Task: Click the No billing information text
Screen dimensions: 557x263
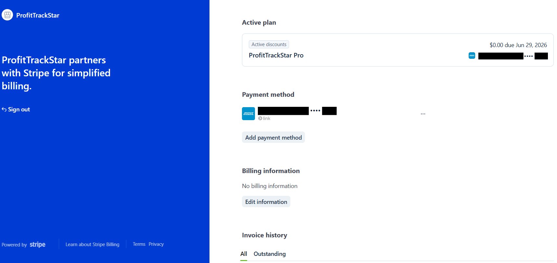Action: 270,186
